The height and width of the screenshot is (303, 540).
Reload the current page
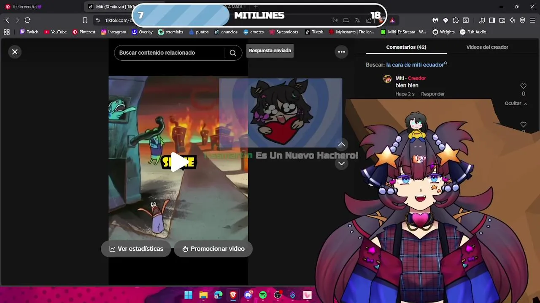point(28,20)
